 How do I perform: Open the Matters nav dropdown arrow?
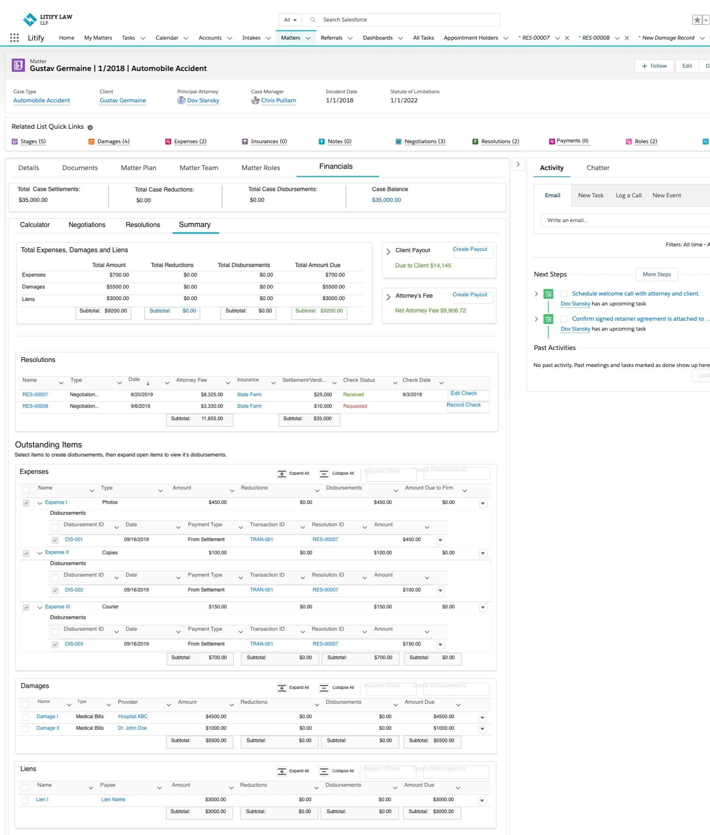click(x=308, y=38)
